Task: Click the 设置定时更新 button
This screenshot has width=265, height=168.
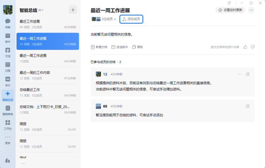Action: click(x=230, y=10)
